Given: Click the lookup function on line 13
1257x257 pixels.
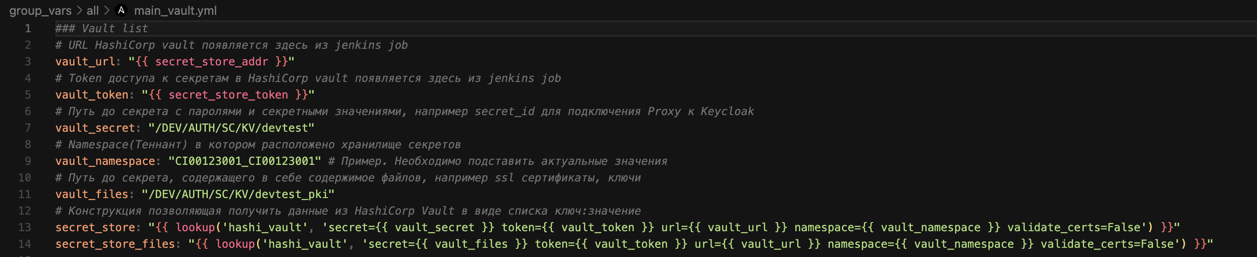Looking at the screenshot, I should [x=195, y=227].
